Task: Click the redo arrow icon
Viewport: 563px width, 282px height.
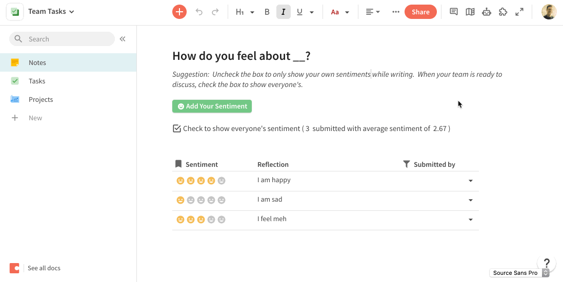Action: pos(215,12)
